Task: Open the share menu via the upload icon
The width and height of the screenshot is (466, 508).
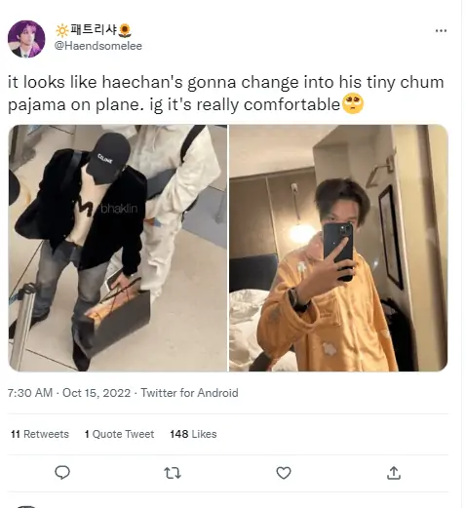Action: 394,473
